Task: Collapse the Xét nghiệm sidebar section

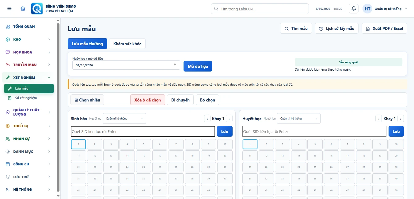Action: tap(28, 78)
